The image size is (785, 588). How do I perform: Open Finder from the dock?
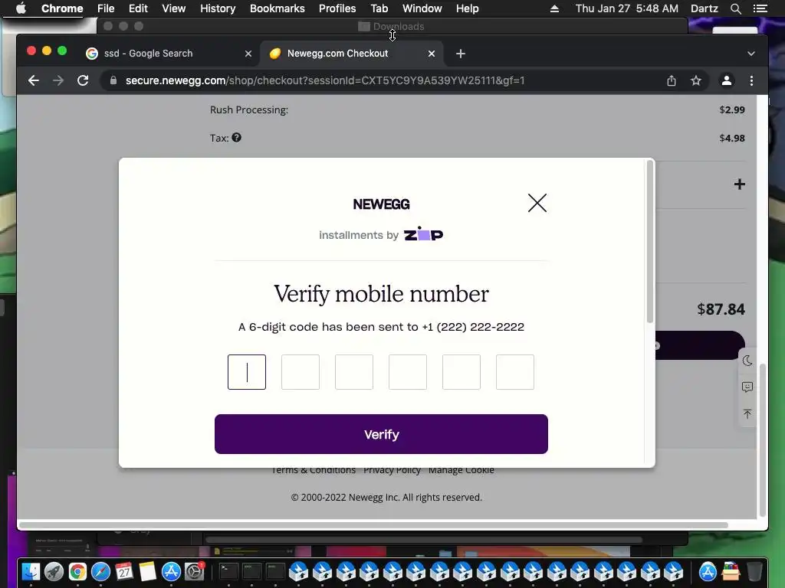[x=31, y=571]
